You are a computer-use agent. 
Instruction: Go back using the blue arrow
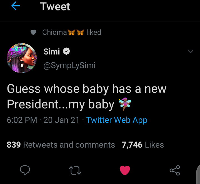point(16,6)
